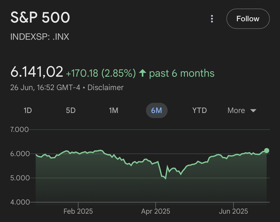This screenshot has height=222, width=280.
Task: Click the +170.18 (2.85%) change text
Action: pyautogui.click(x=101, y=73)
